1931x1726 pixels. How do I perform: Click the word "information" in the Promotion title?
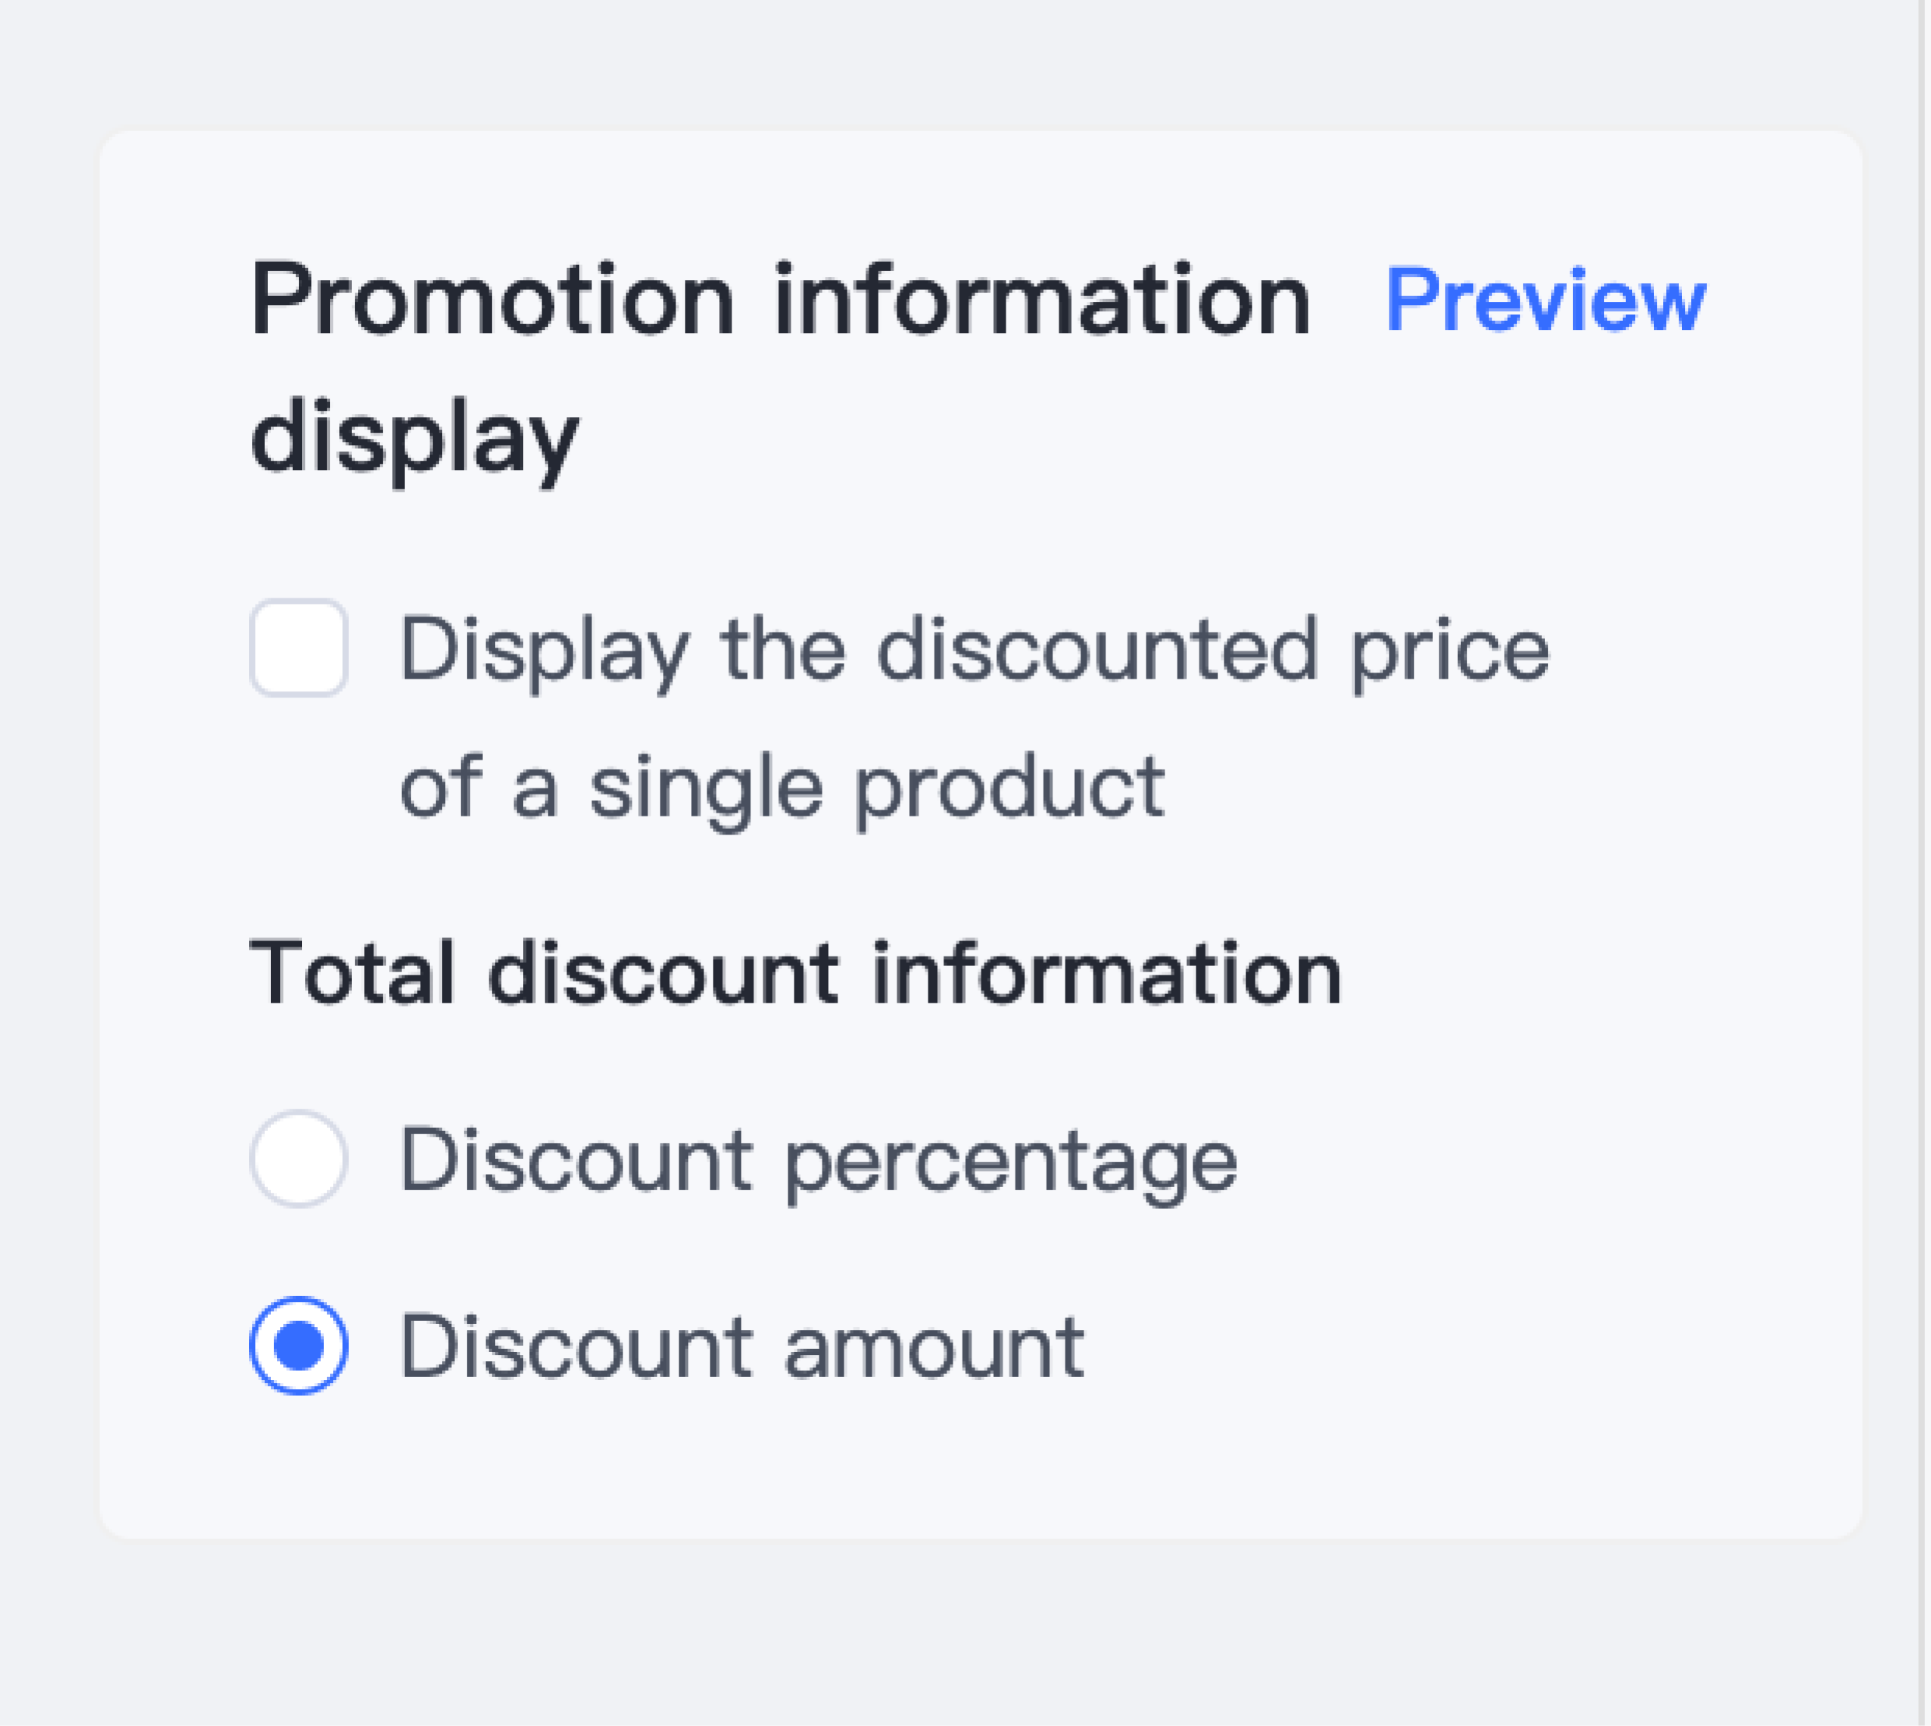click(x=1042, y=301)
